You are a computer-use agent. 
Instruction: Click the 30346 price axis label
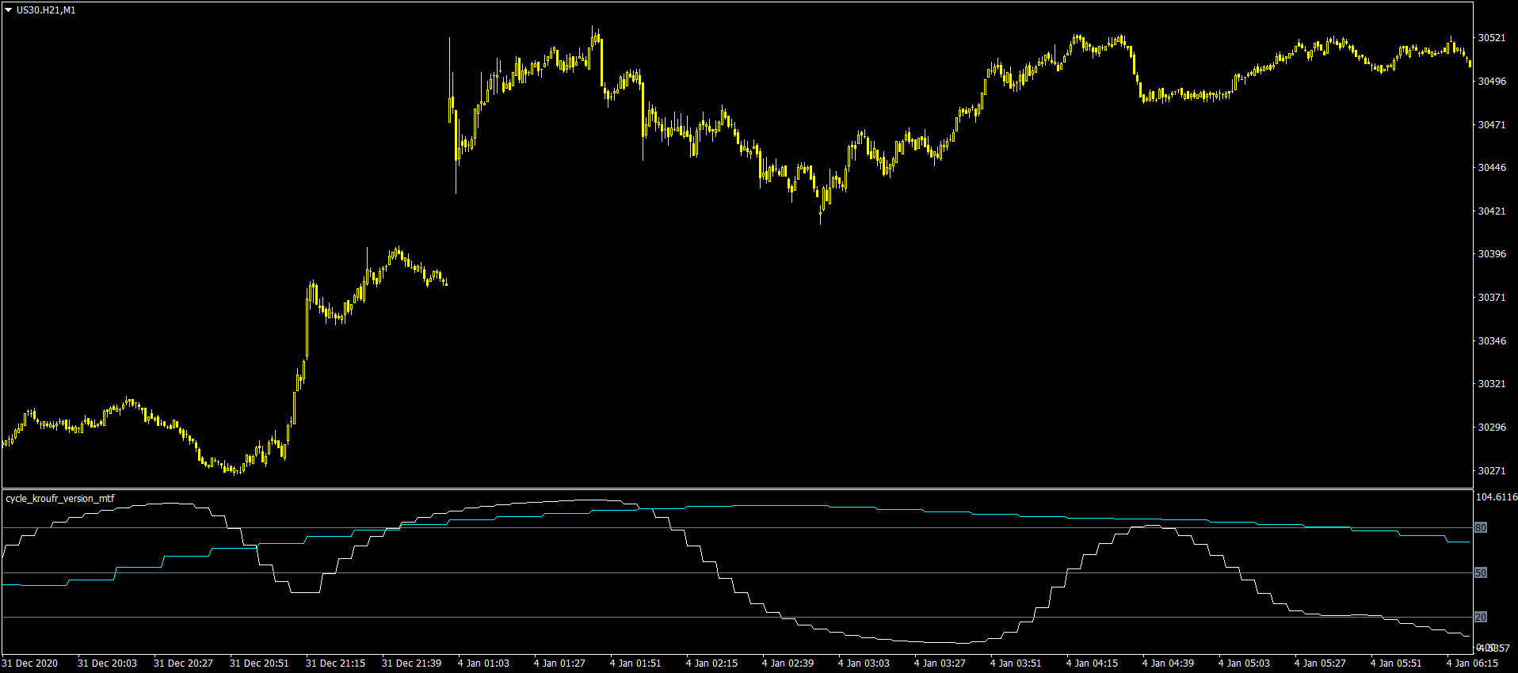pyautogui.click(x=1492, y=341)
